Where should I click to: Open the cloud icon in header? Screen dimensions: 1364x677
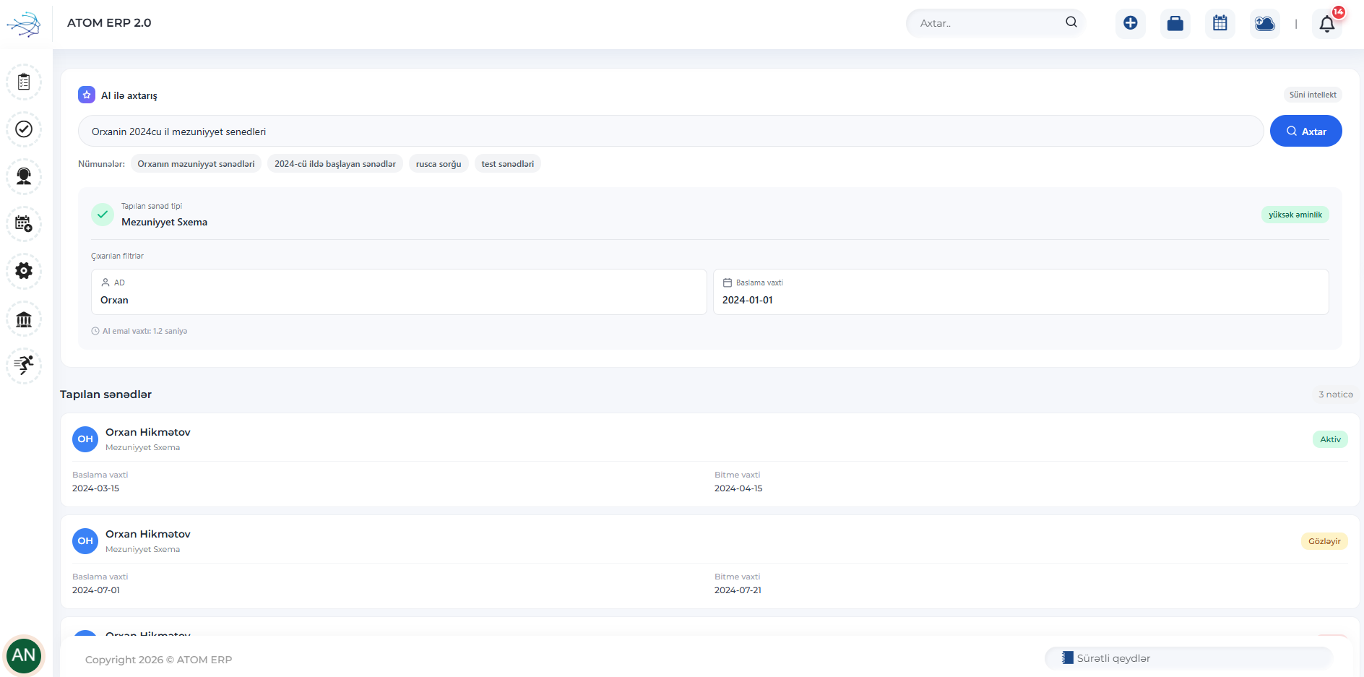1265,23
